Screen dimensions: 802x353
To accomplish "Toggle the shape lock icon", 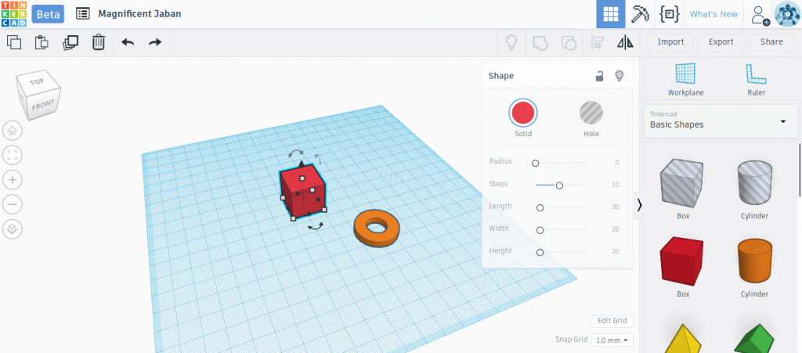I will pos(599,76).
